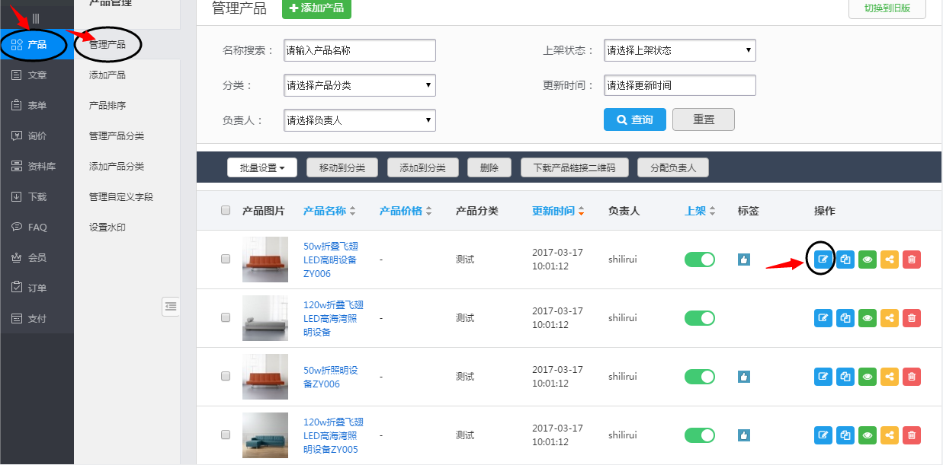The height and width of the screenshot is (465, 943).
Task: Click green 添加产品 button at top
Action: (316, 8)
